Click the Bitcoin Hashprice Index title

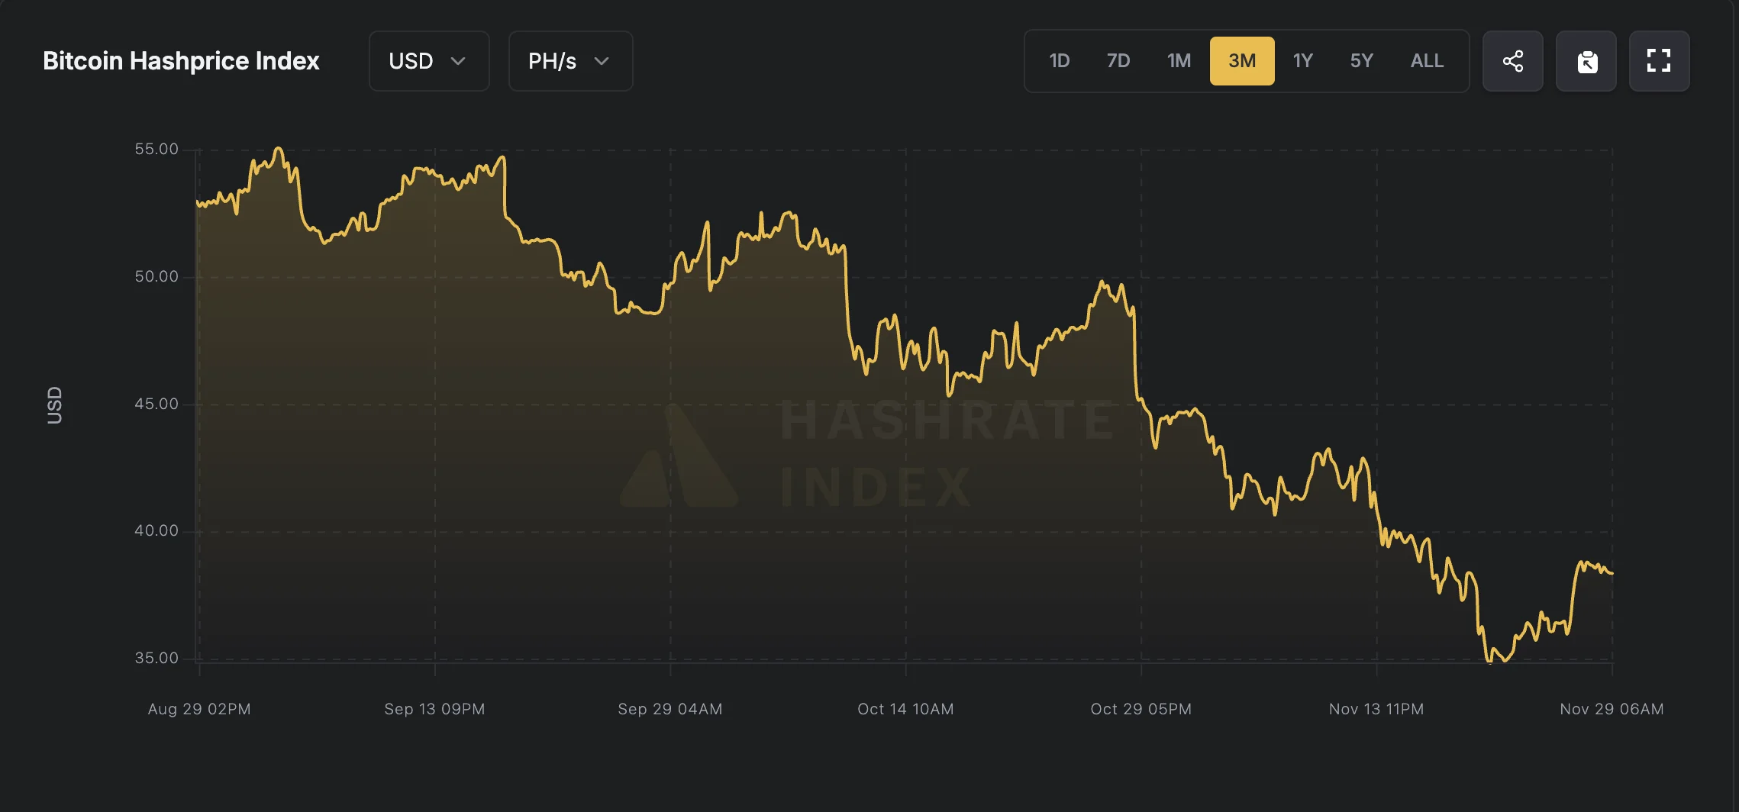pyautogui.click(x=181, y=61)
